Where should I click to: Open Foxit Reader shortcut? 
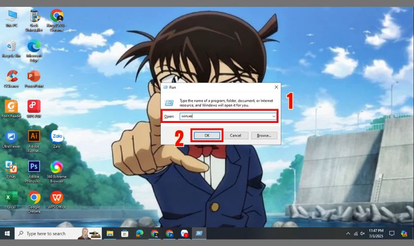click(x=11, y=109)
